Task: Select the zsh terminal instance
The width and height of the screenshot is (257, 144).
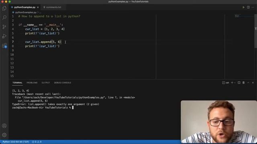Action: (x=226, y=83)
